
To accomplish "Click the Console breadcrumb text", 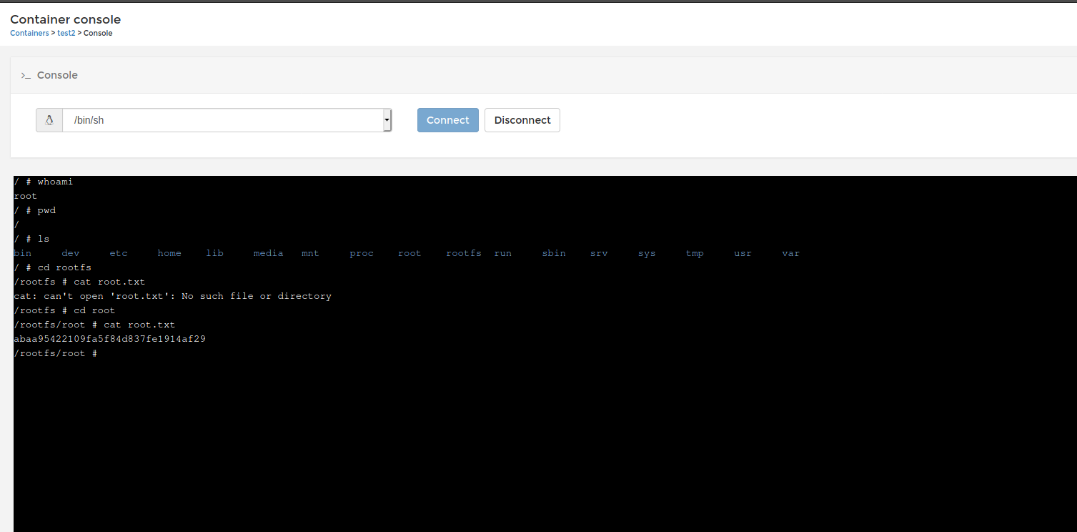I will (x=98, y=33).
